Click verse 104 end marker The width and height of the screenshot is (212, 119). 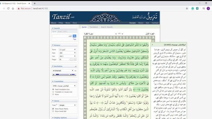100,103
